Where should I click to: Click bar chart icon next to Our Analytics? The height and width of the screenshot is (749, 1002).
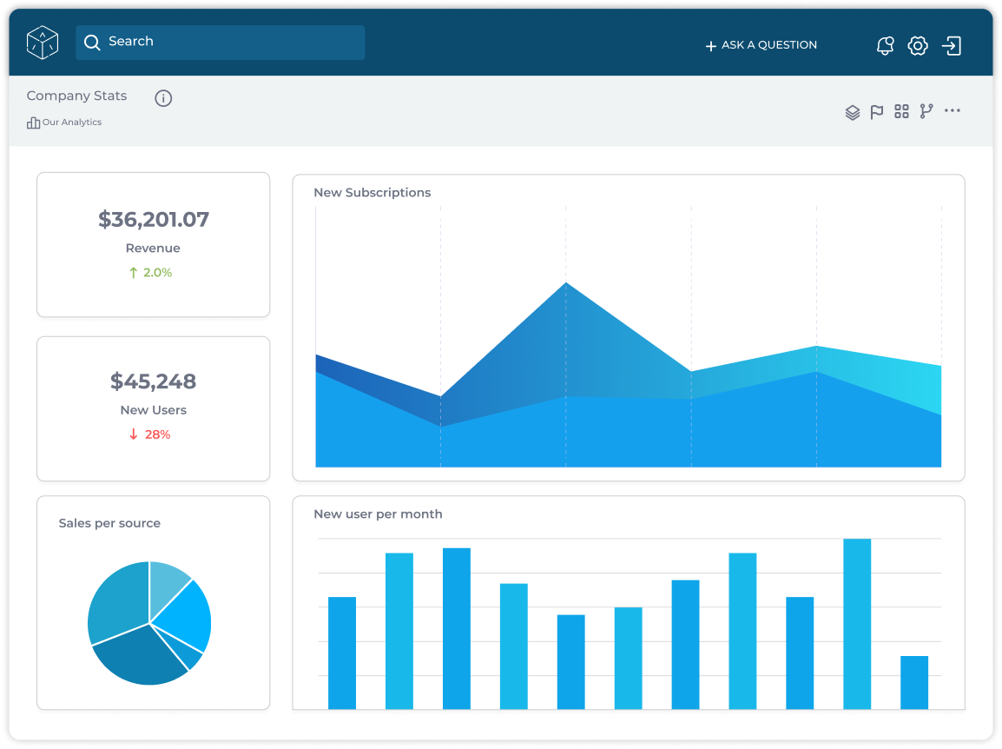(x=33, y=123)
